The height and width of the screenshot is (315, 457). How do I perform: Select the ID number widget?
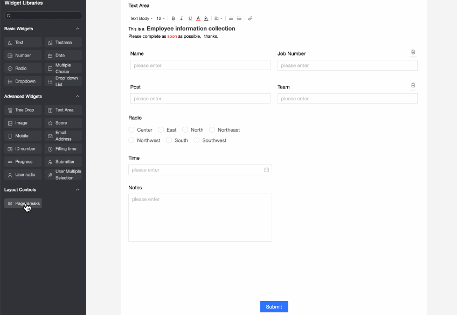tap(23, 149)
